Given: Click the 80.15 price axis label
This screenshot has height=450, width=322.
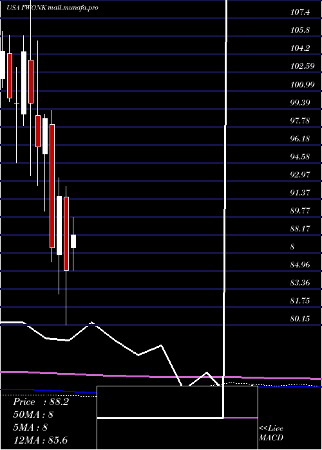Looking at the screenshot, I should coord(300,319).
